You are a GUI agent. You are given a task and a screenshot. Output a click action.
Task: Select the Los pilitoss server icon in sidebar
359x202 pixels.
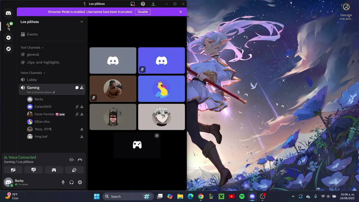point(8,26)
